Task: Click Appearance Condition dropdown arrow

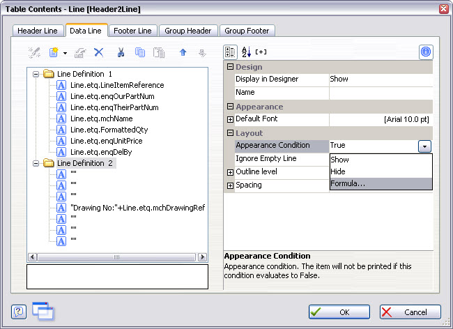Action: tap(424, 146)
